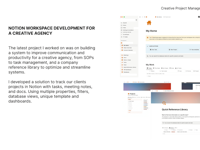The height and width of the screenshot is (150, 200).
Task: Click the Task name column header
Action: [163, 71]
